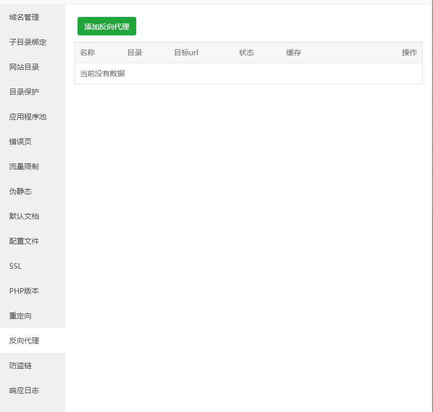Click the 当前没有数据 empty row text
Image resolution: width=433 pixels, height=412 pixels.
point(102,74)
